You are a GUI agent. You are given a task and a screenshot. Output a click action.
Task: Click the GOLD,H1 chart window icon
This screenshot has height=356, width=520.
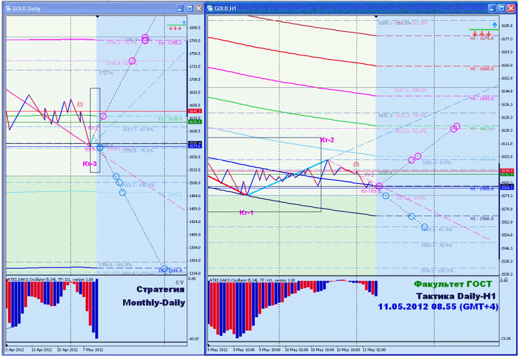pyautogui.click(x=210, y=8)
